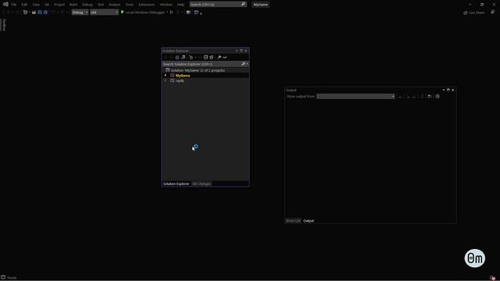Image resolution: width=500 pixels, height=281 pixels.
Task: Maximize the Output floating panel
Action: coord(448,91)
